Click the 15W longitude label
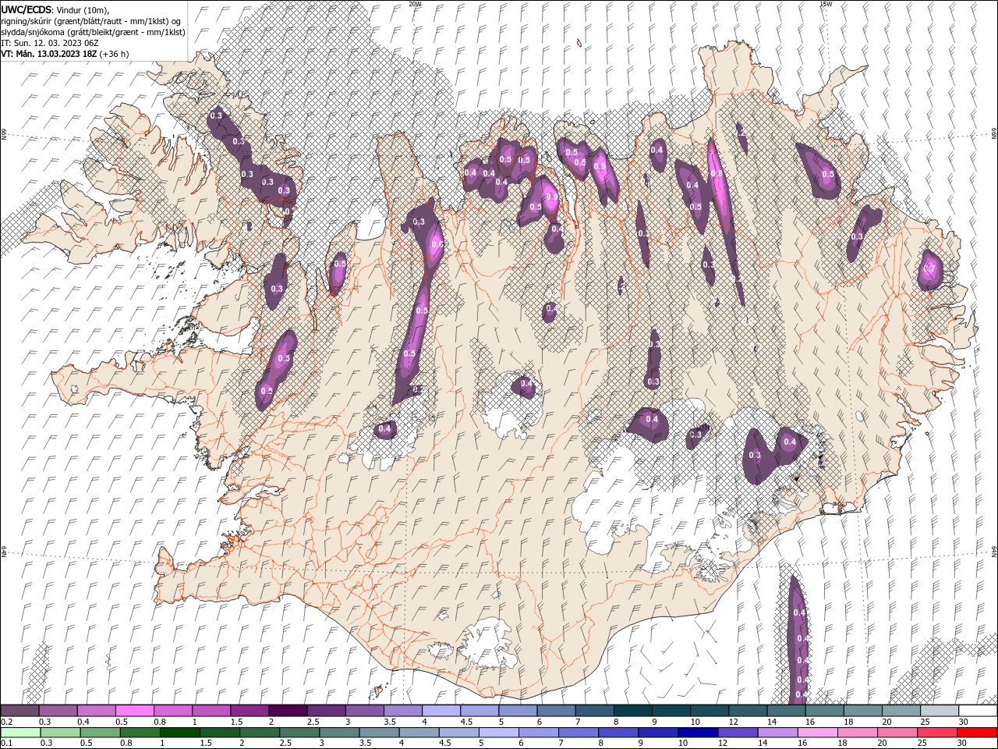This screenshot has width=998, height=749. (826, 4)
